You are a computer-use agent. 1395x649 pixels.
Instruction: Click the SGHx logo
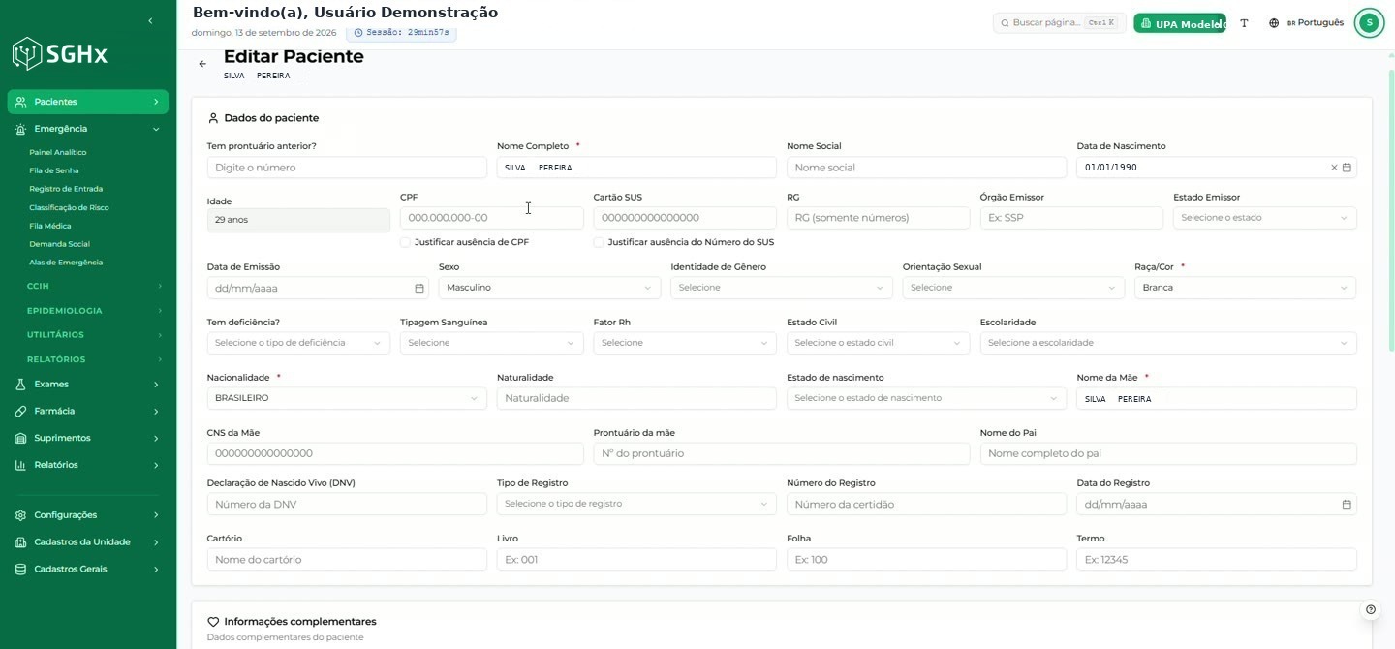60,53
